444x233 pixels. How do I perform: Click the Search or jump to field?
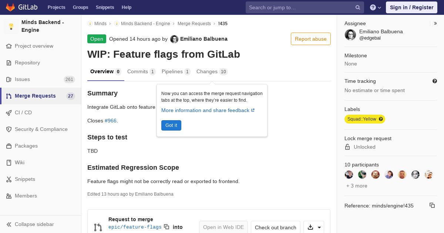[x=300, y=7]
